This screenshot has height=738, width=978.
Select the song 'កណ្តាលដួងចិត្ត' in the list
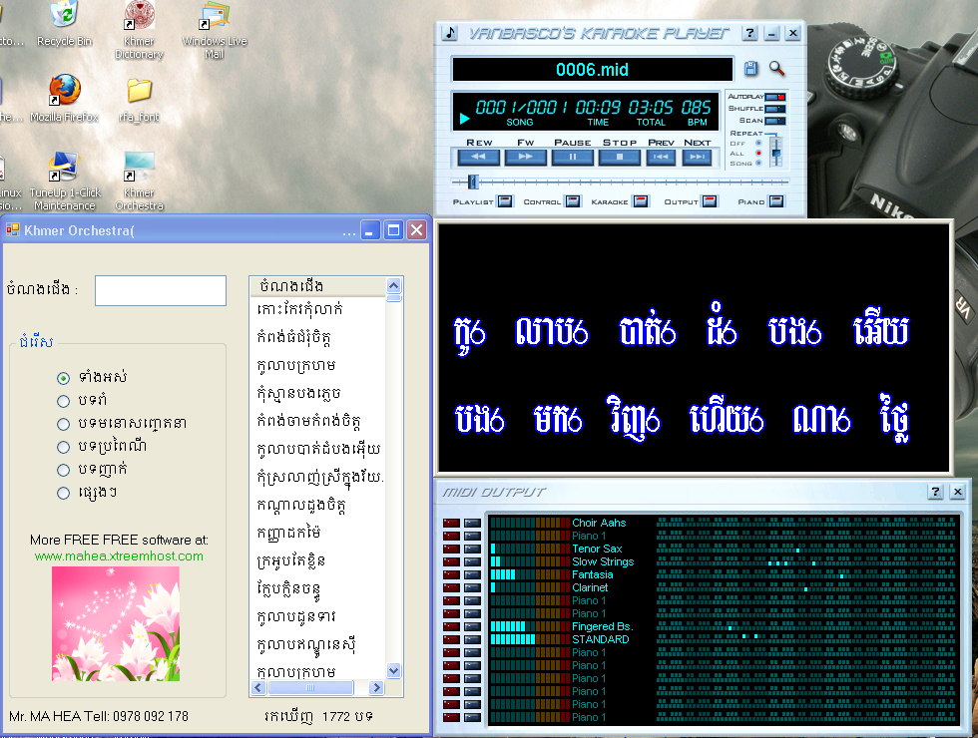coord(301,505)
